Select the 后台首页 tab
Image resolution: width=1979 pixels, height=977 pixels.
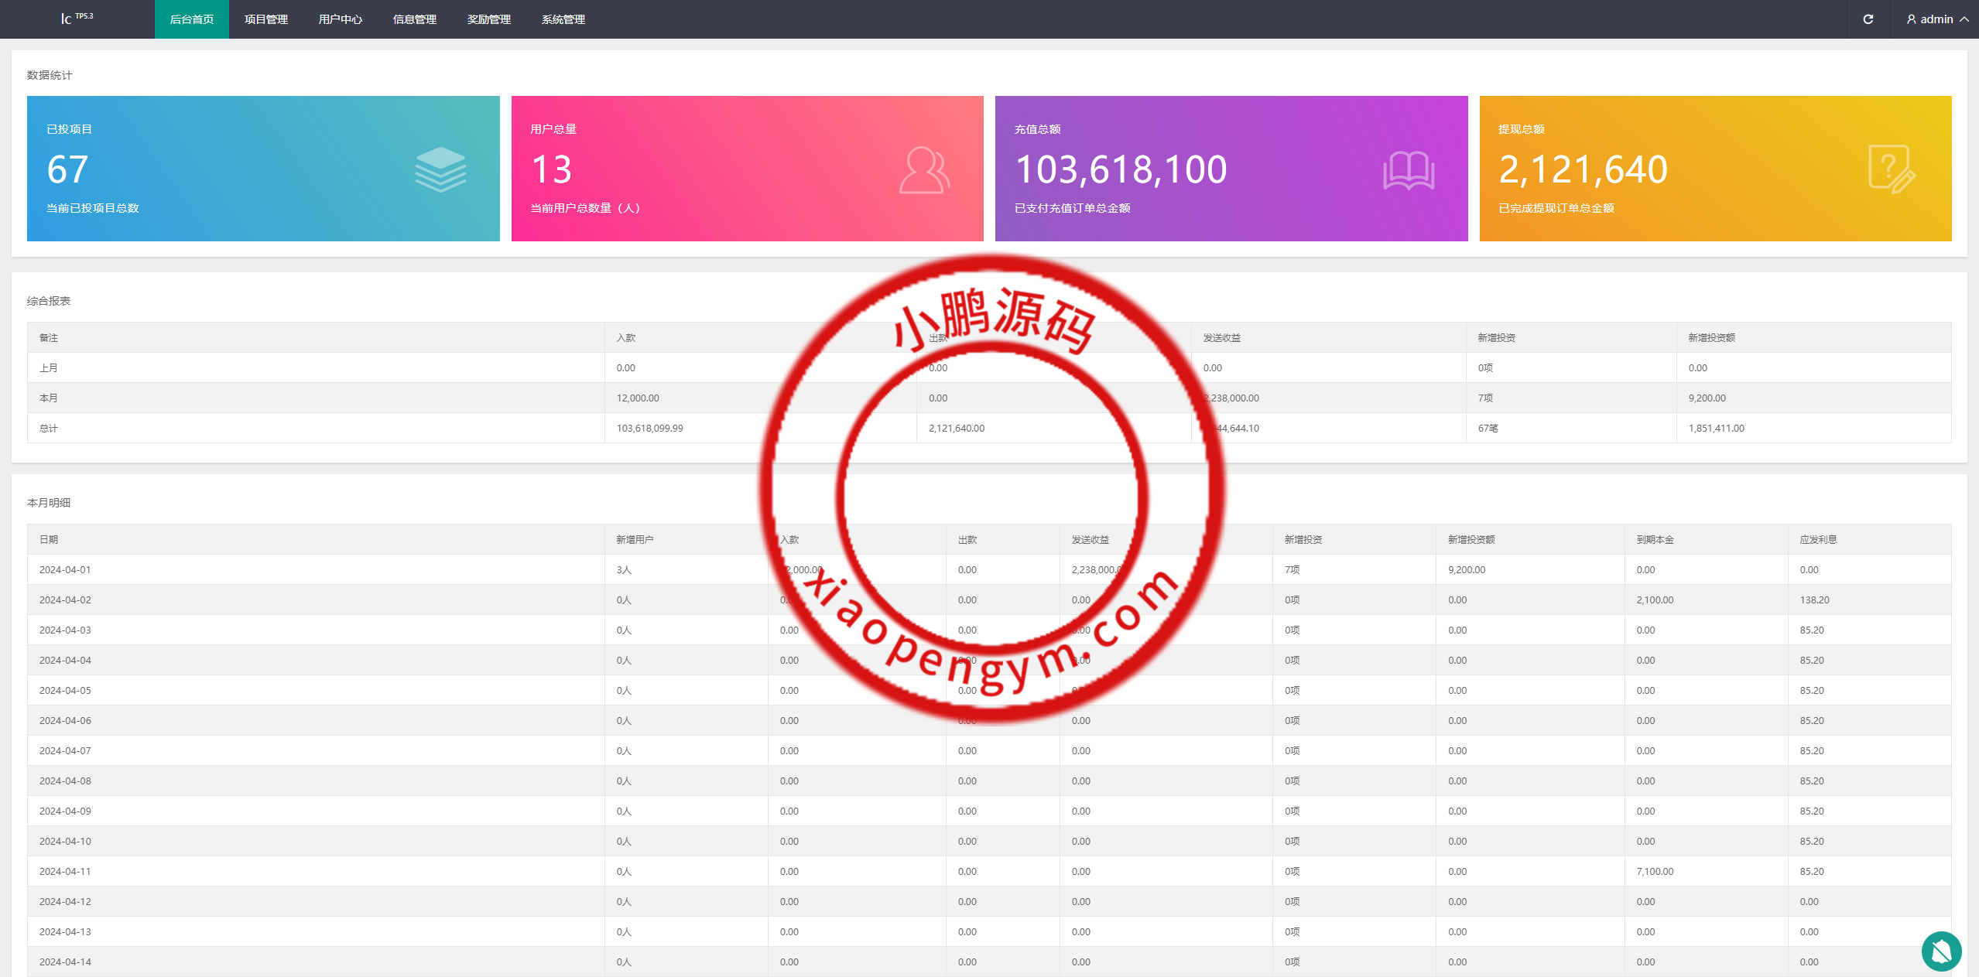[192, 19]
